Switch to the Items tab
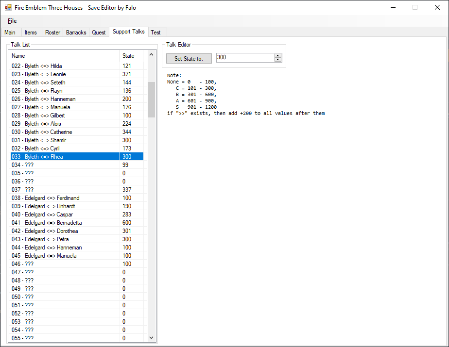449x347 pixels. point(31,33)
